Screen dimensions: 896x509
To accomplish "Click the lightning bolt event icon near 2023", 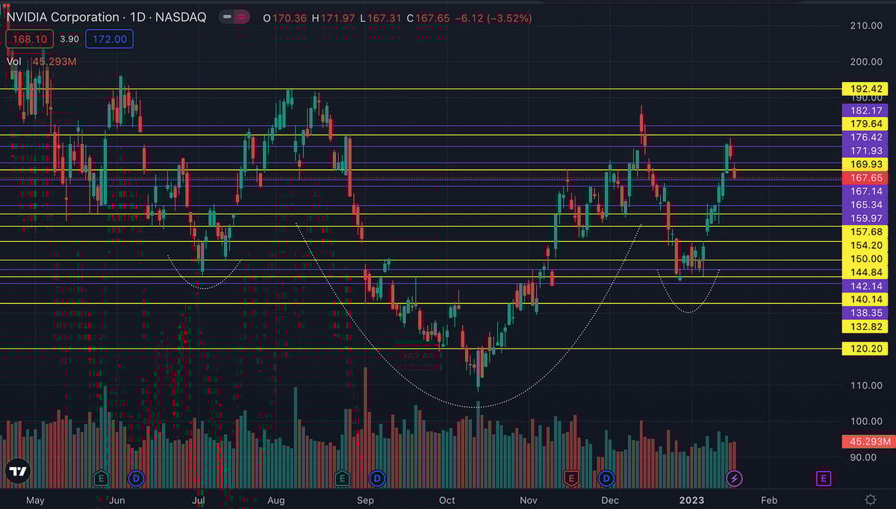I will (735, 478).
